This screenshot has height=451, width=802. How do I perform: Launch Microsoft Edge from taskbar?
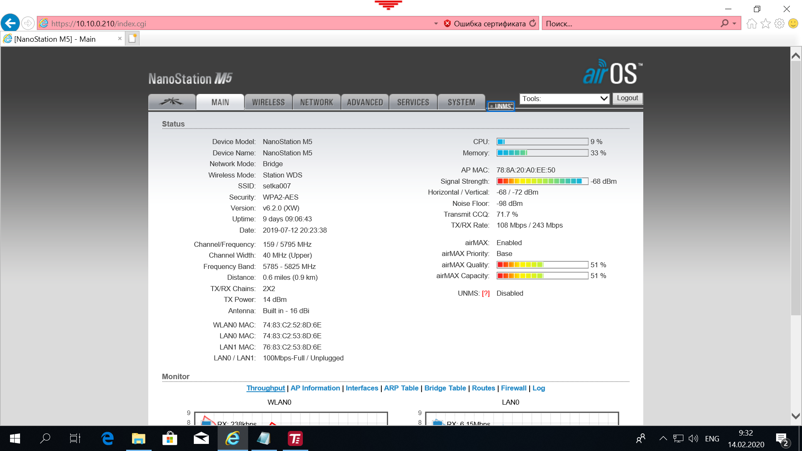click(x=107, y=438)
